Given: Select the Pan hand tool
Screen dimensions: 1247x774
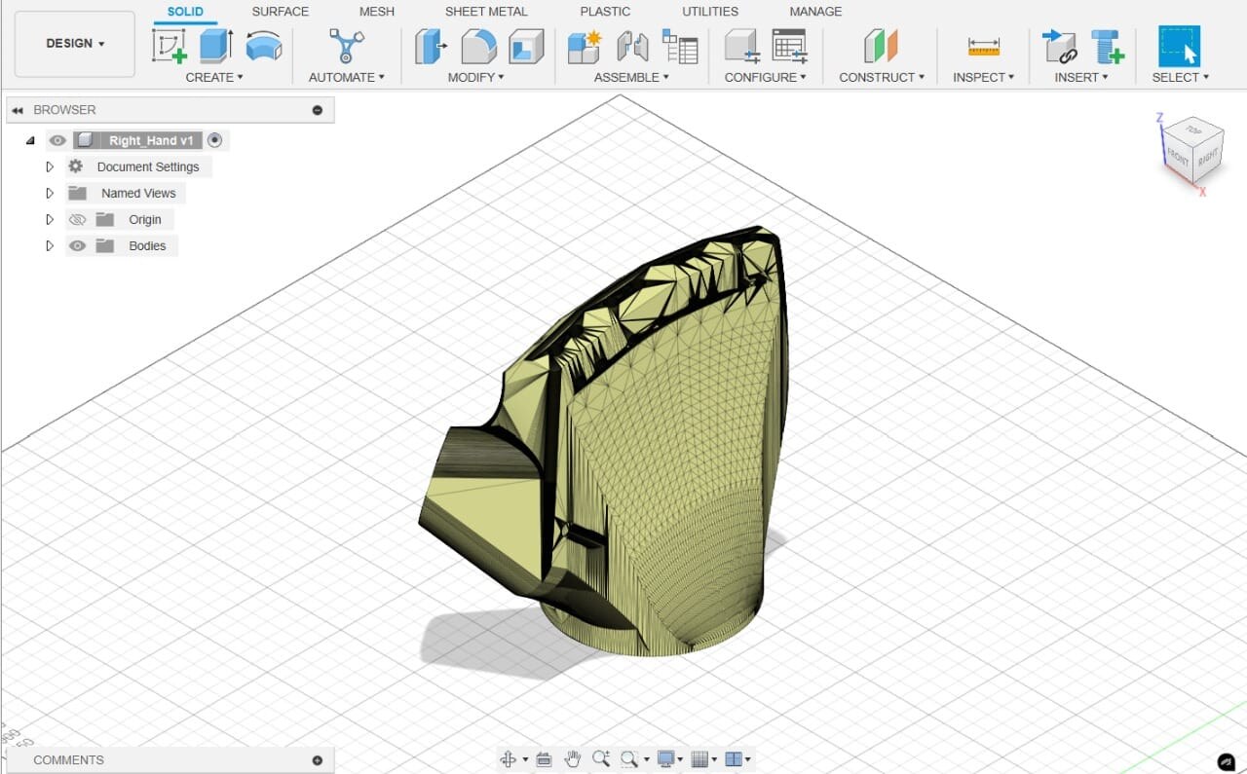Looking at the screenshot, I should coord(573,759).
